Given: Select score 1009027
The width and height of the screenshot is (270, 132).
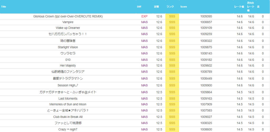Looking at the screenshot, I should tap(206, 117).
